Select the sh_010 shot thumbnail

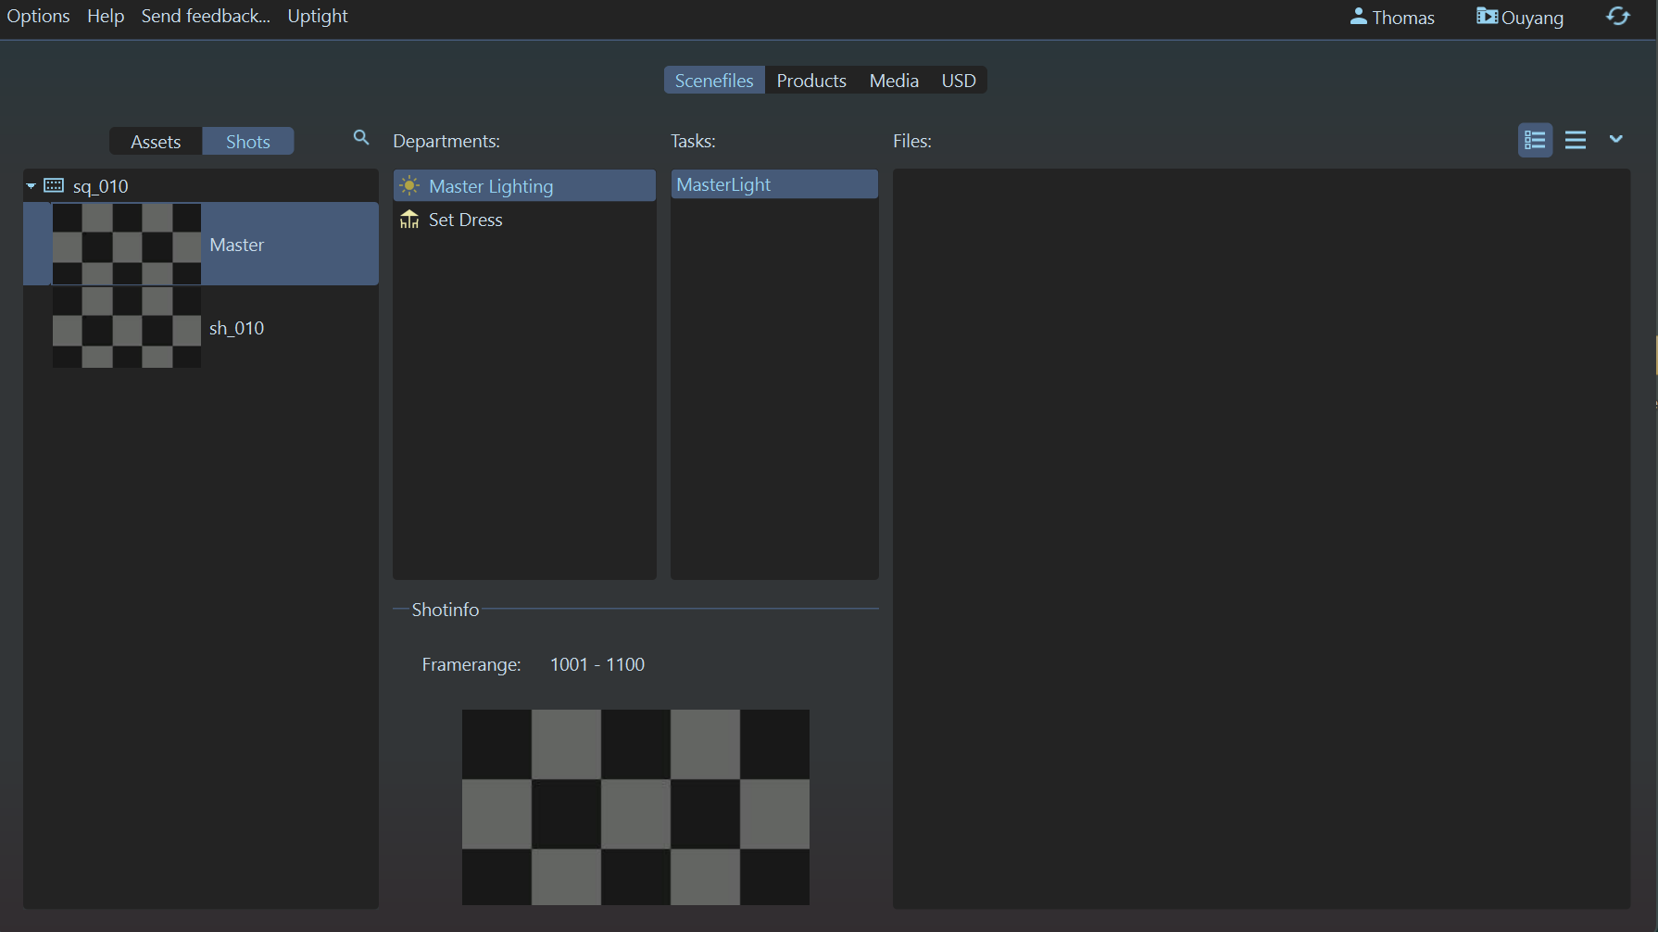pos(127,328)
